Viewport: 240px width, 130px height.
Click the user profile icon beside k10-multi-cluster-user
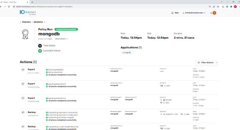coord(183,13)
